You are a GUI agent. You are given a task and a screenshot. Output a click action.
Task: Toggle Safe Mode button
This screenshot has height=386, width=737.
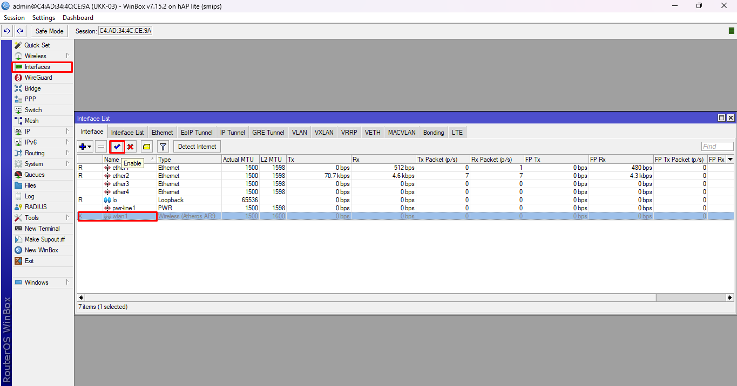coord(50,31)
